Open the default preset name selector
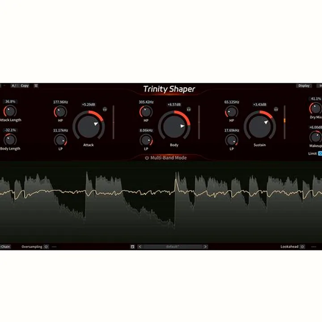The height and width of the screenshot is (322, 322). tap(173, 246)
